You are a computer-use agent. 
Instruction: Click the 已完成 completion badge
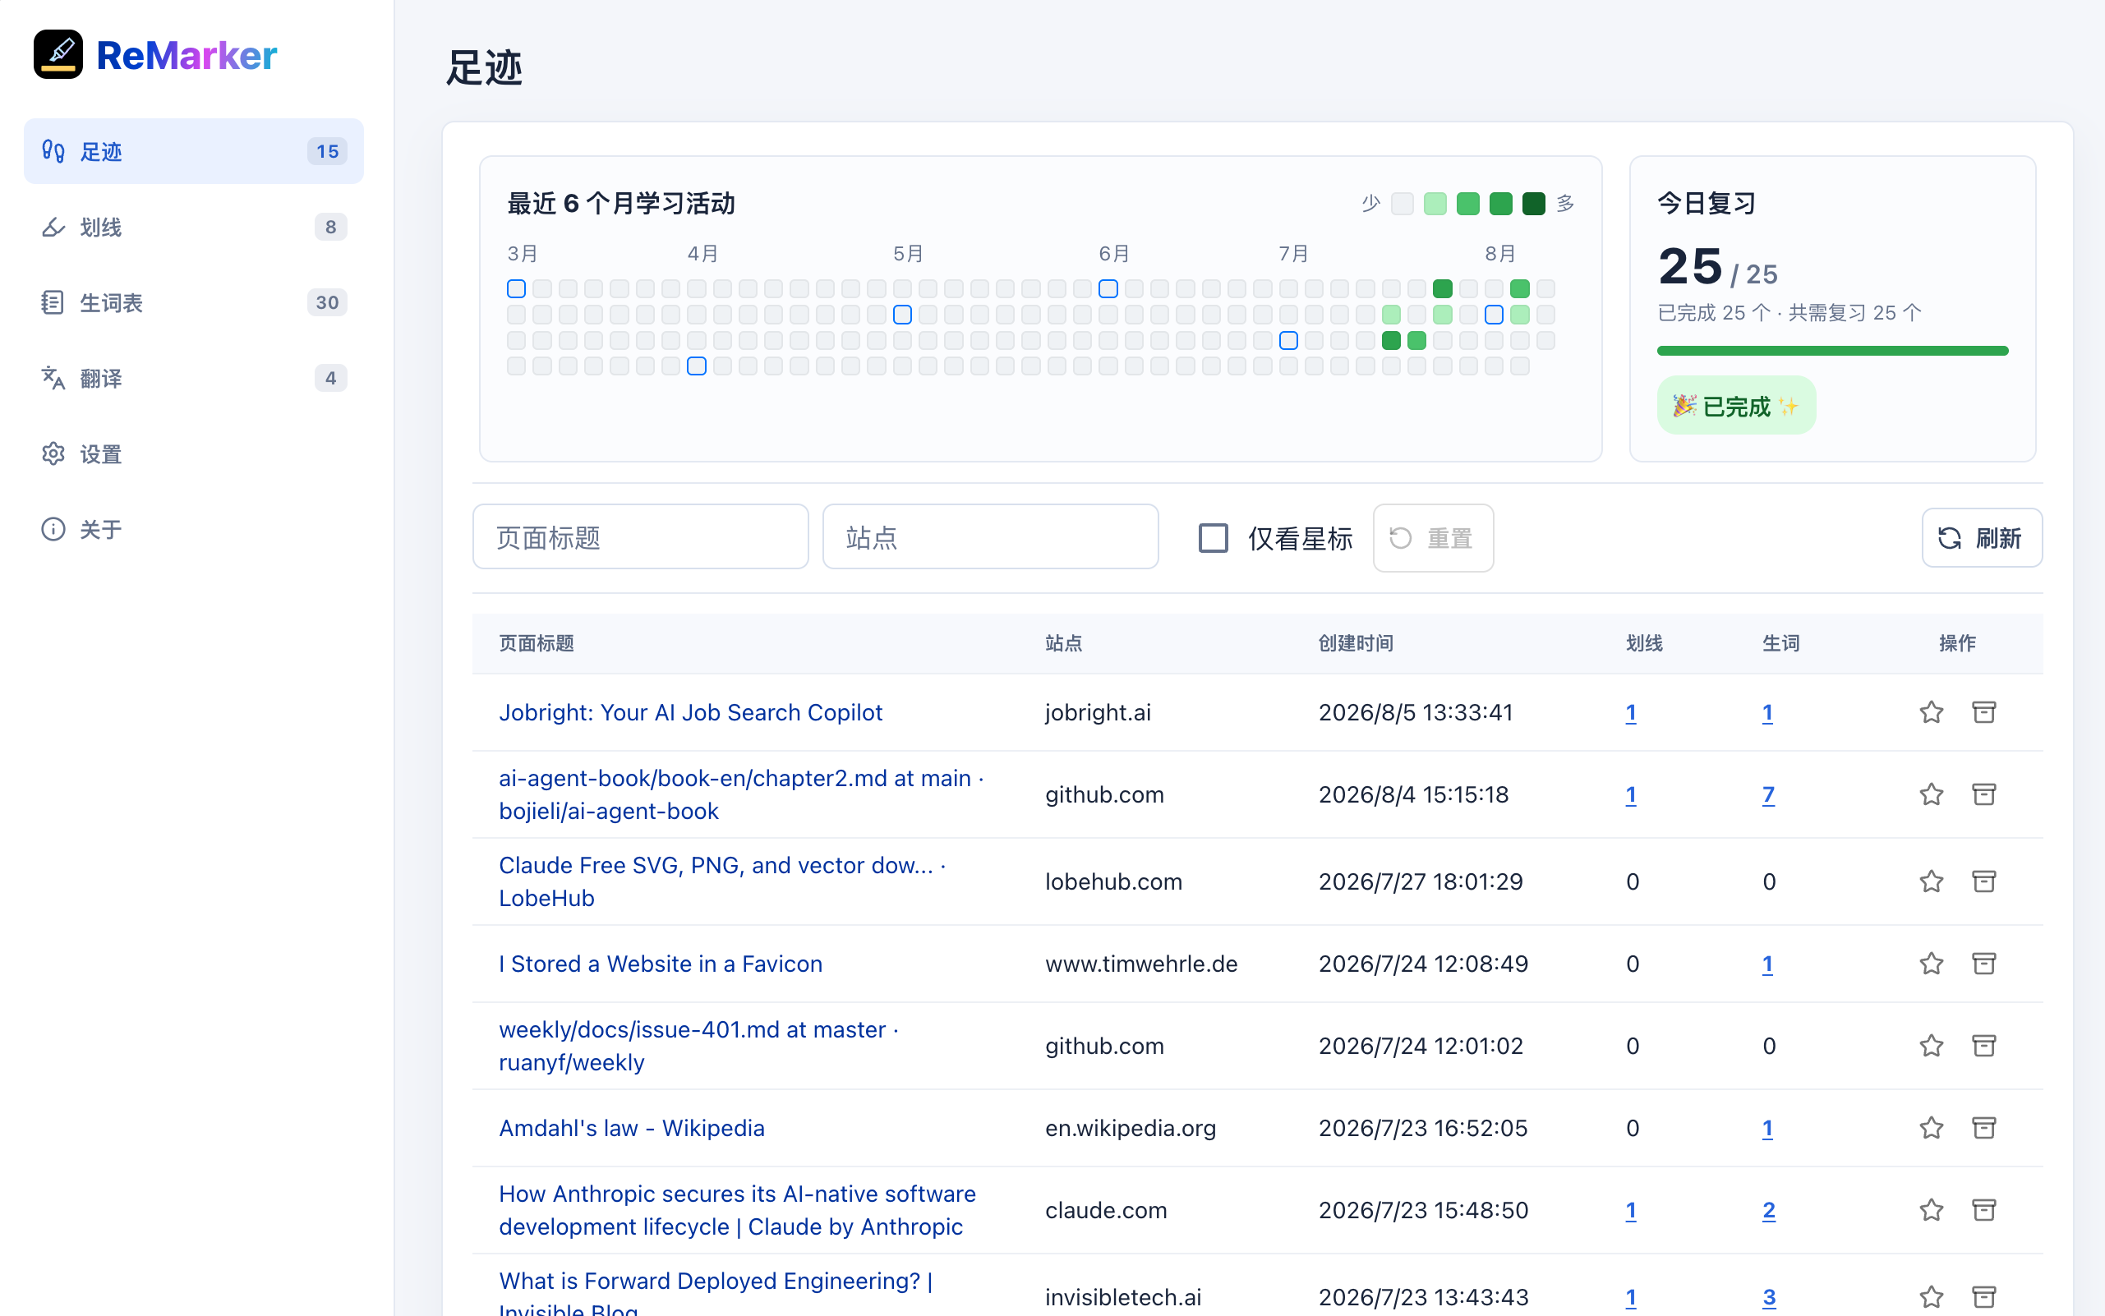click(1736, 406)
